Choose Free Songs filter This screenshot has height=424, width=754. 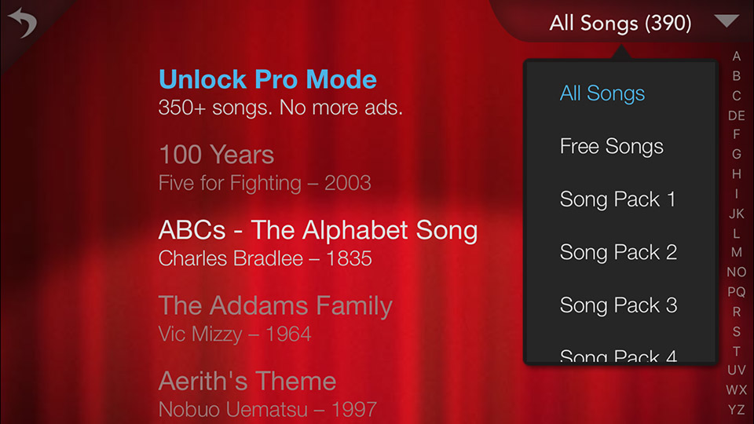pos(611,146)
